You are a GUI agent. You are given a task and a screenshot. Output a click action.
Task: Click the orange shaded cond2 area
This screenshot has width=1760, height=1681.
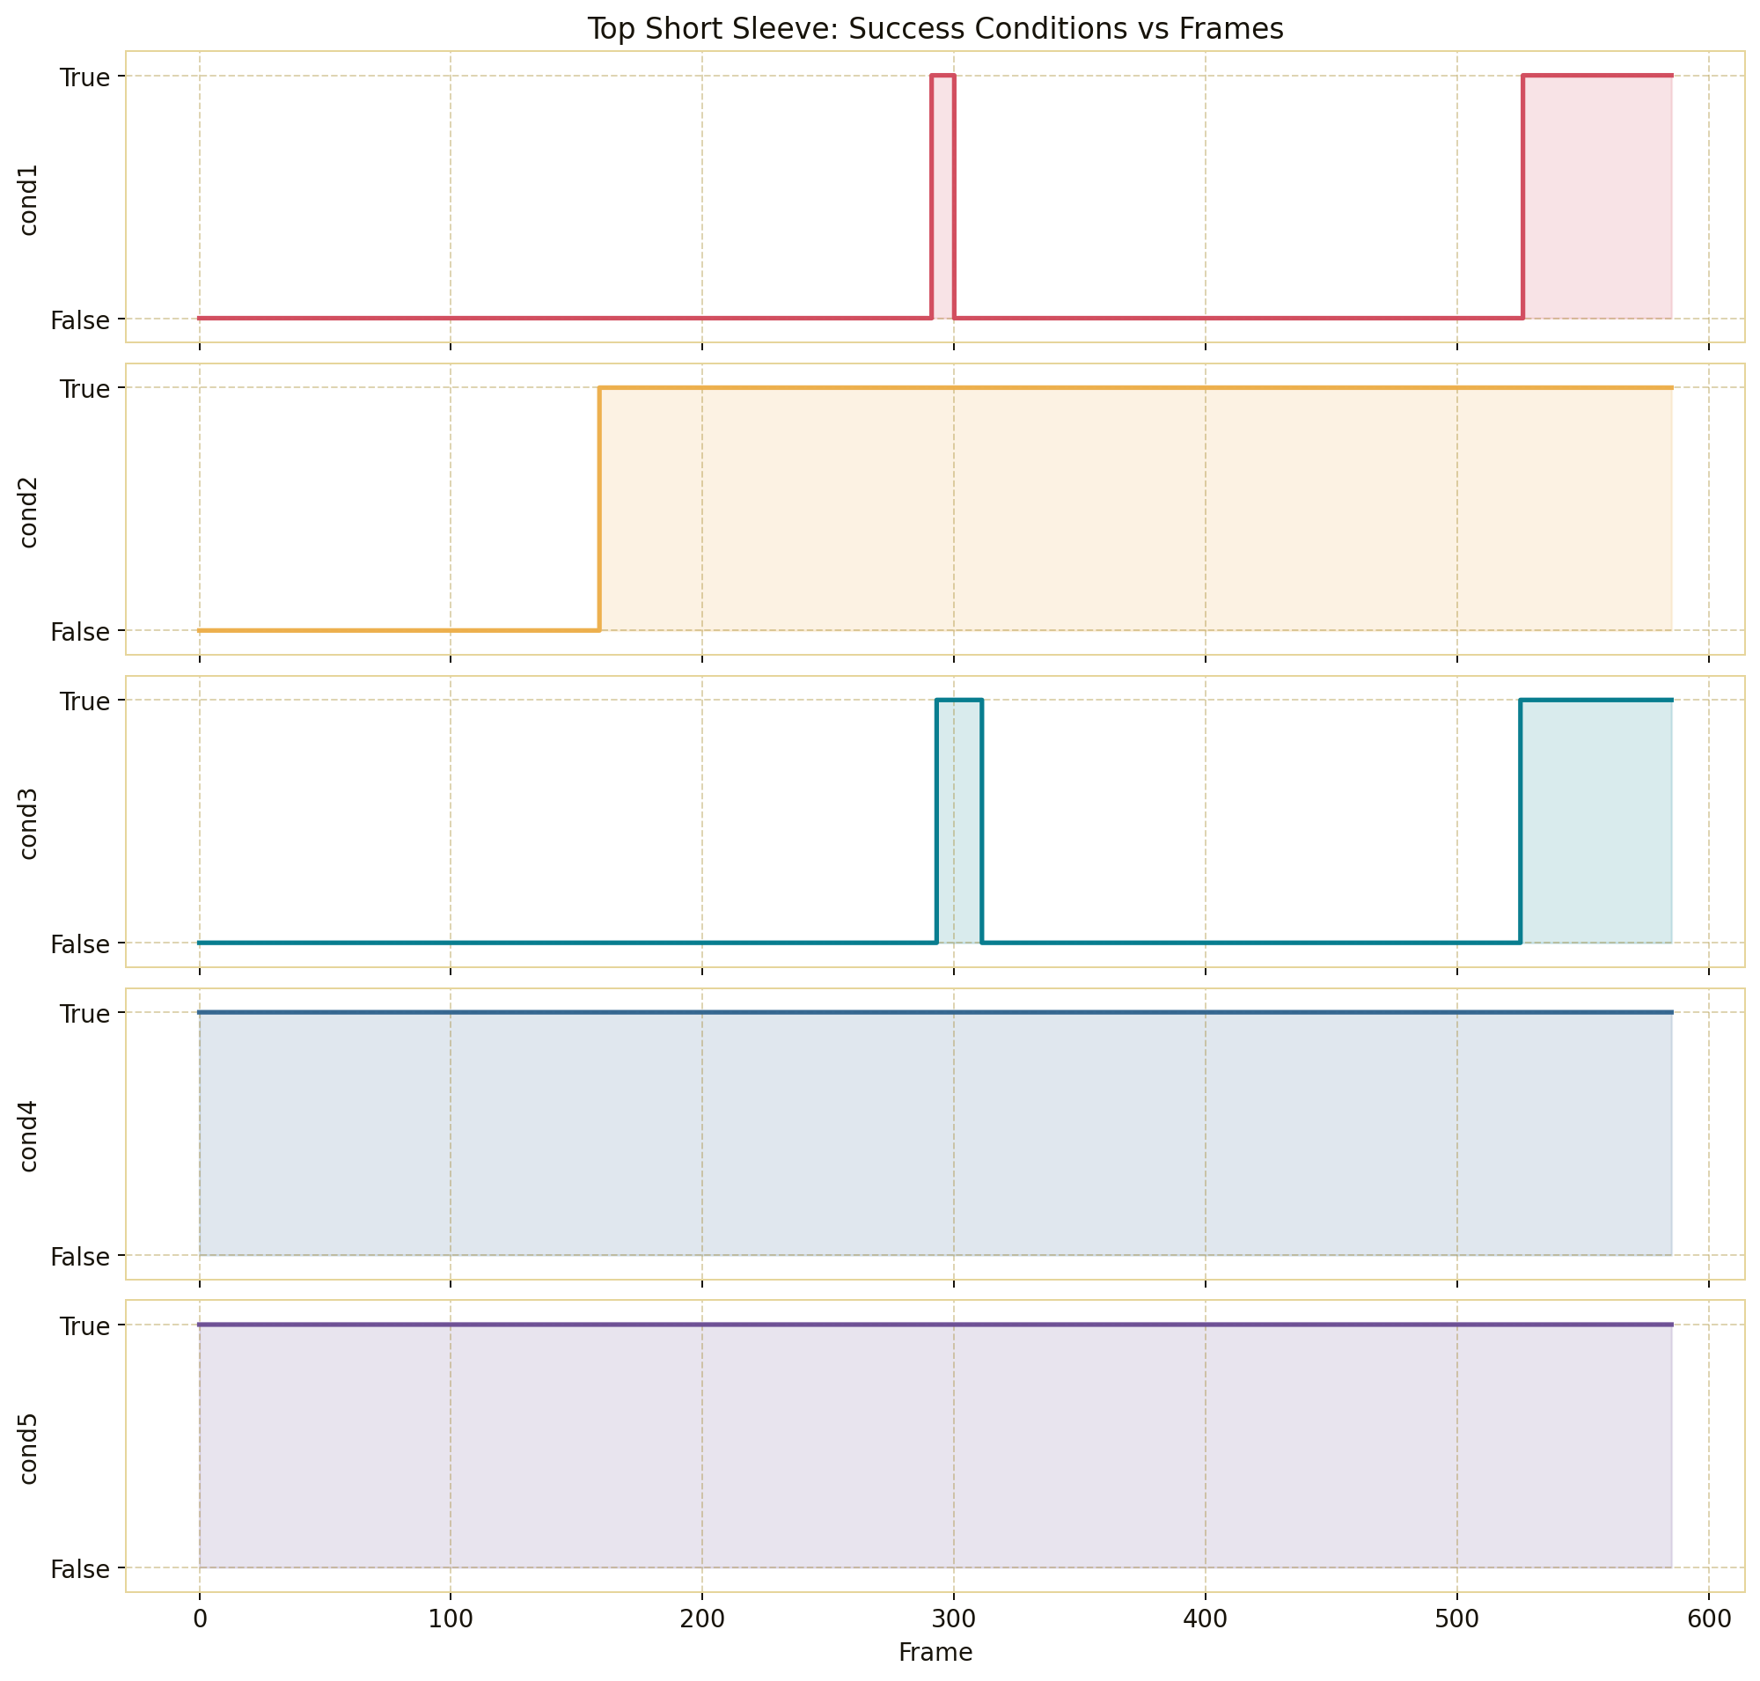[1135, 509]
